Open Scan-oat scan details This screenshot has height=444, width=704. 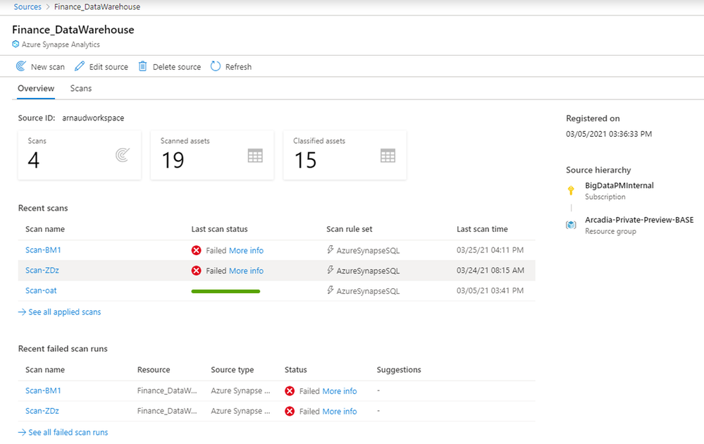click(x=41, y=290)
